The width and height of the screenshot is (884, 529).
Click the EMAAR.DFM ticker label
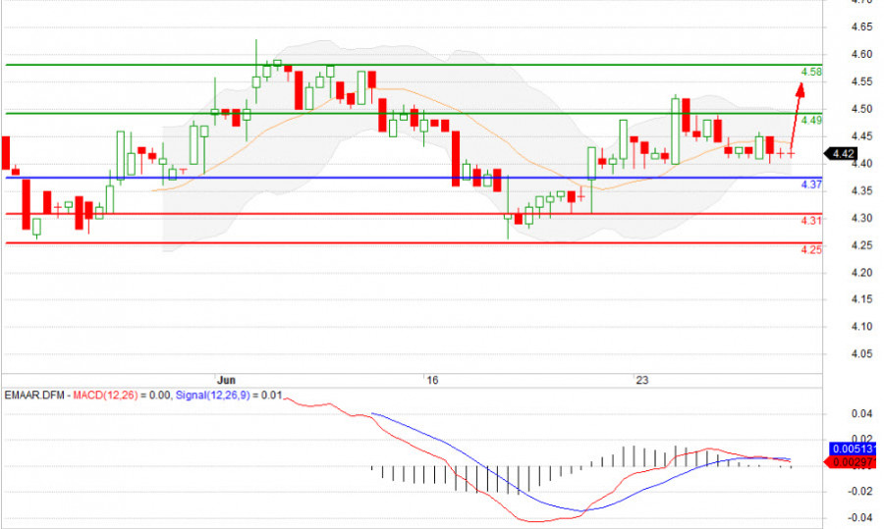click(x=33, y=396)
